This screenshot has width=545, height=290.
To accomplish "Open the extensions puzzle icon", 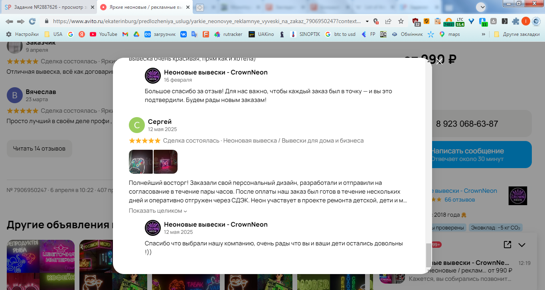I will 515,21.
